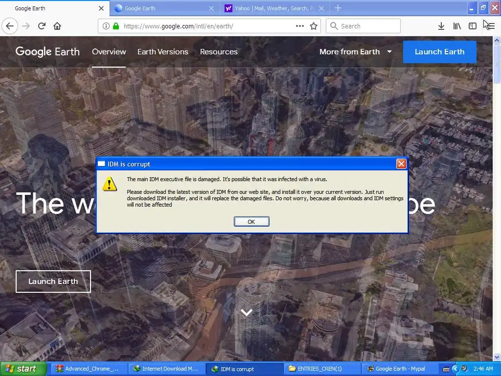The height and width of the screenshot is (376, 501).
Task: Open the hamburger application menu
Action: [491, 26]
